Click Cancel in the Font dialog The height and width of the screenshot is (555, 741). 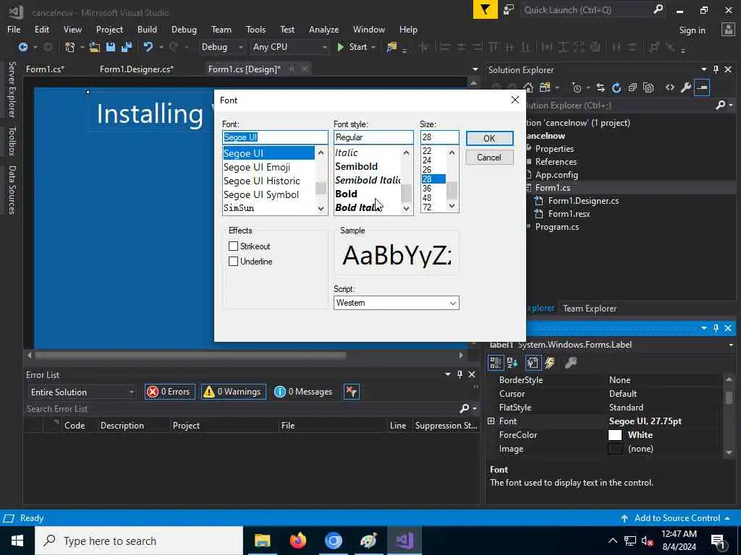489,157
